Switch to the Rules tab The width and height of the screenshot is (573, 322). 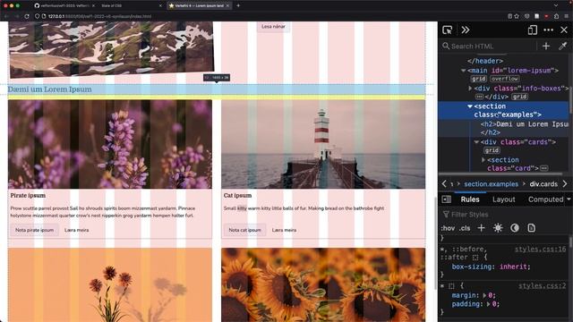(x=470, y=199)
